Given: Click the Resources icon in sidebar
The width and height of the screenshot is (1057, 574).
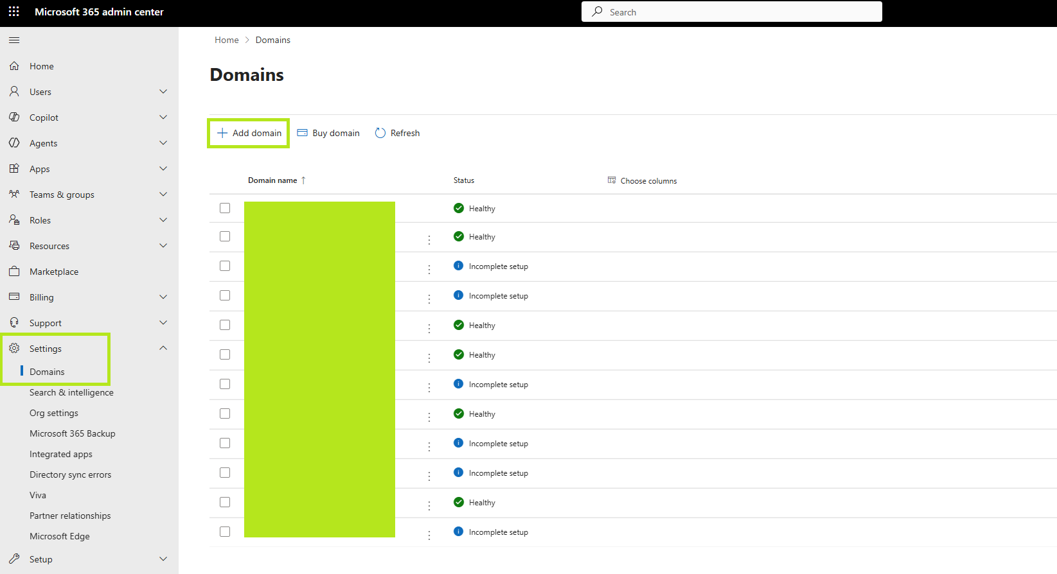Looking at the screenshot, I should tap(14, 246).
